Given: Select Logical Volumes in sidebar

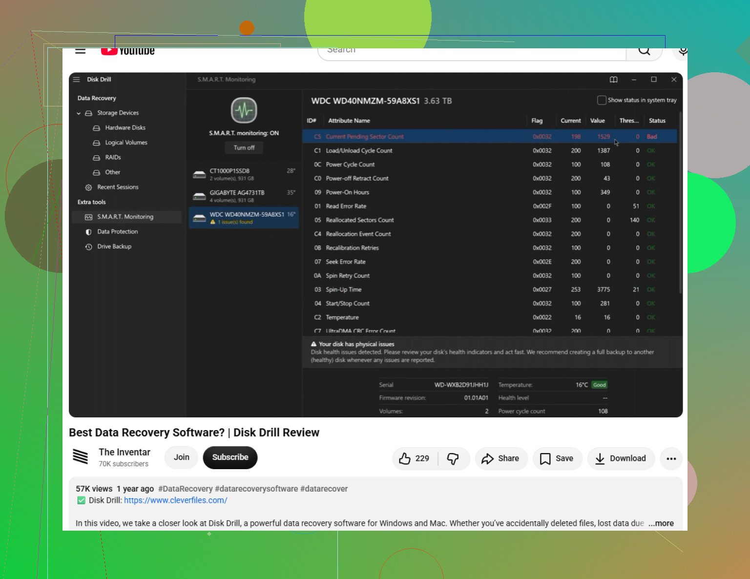Looking at the screenshot, I should (126, 143).
